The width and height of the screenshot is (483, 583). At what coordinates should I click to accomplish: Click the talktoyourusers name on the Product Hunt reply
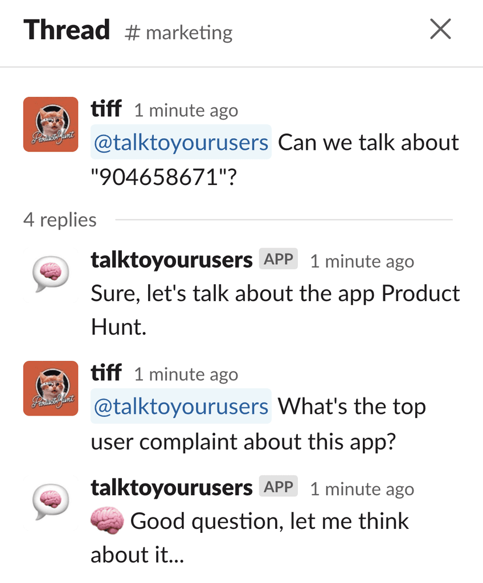pos(171,260)
